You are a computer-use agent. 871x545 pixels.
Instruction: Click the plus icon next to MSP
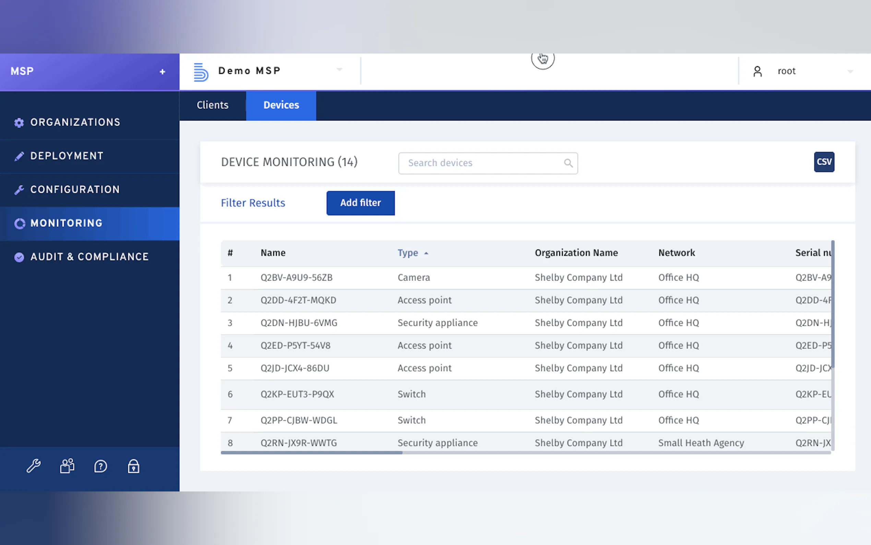pyautogui.click(x=163, y=72)
